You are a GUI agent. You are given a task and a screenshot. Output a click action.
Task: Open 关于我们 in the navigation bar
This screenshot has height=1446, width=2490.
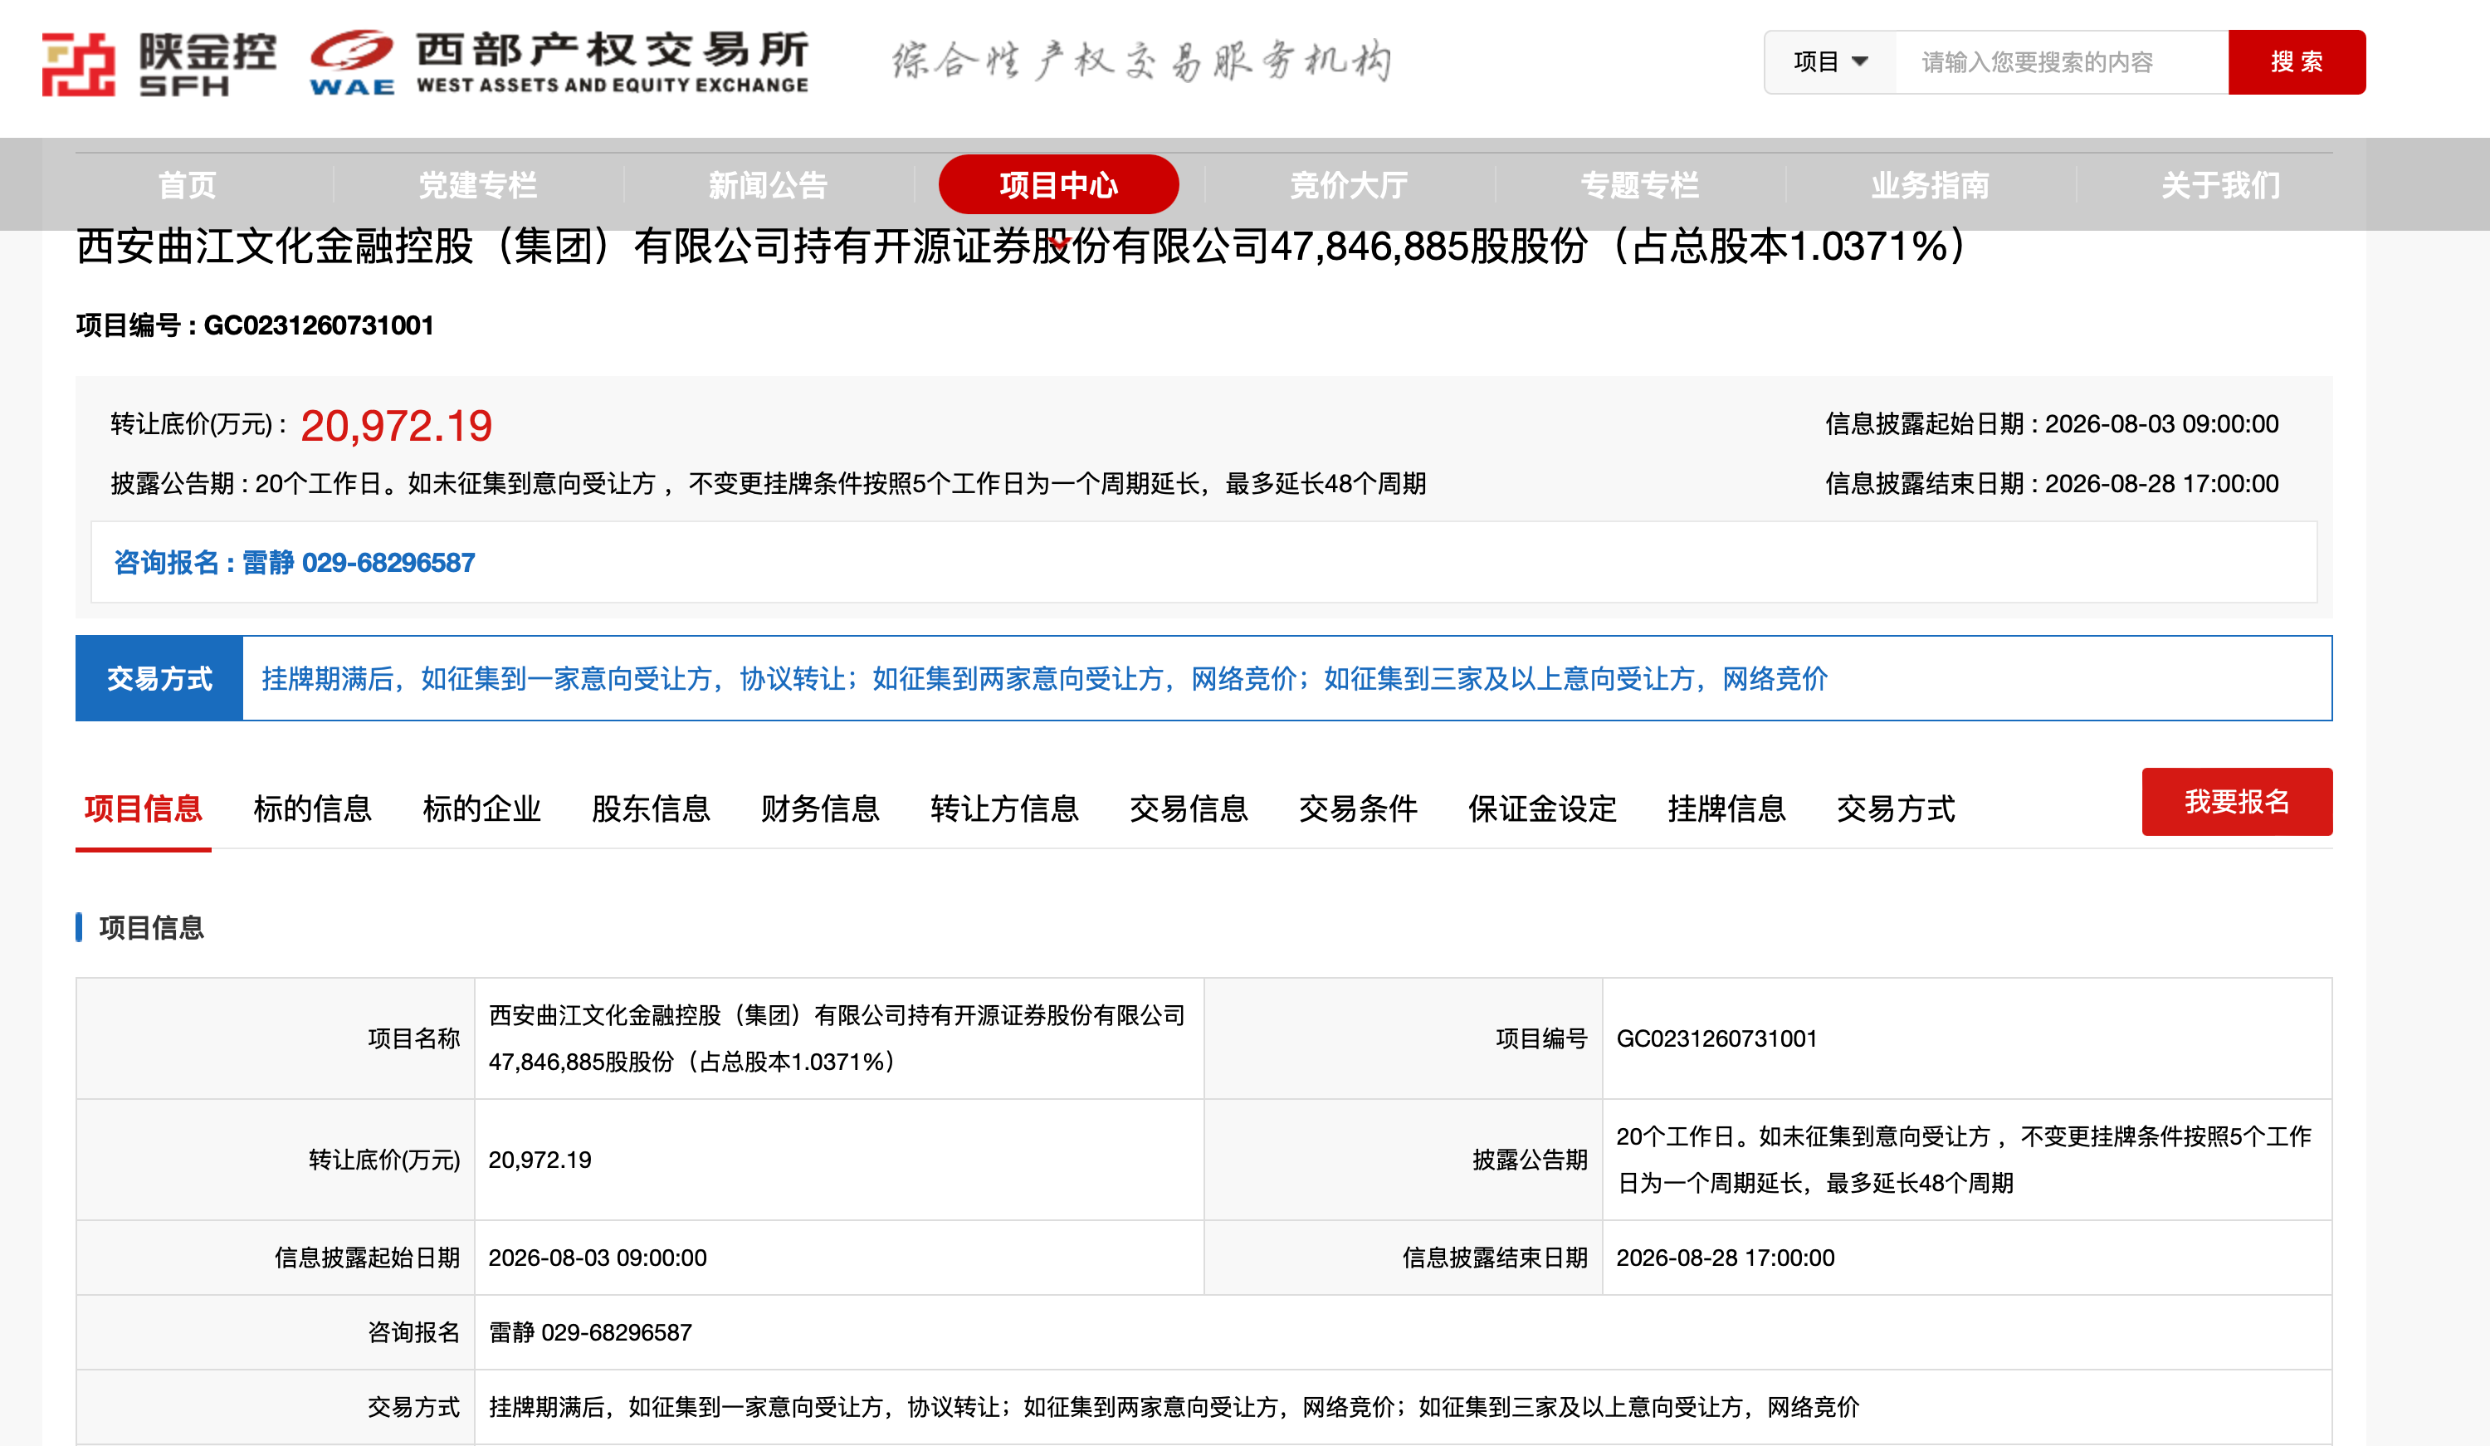[2220, 185]
